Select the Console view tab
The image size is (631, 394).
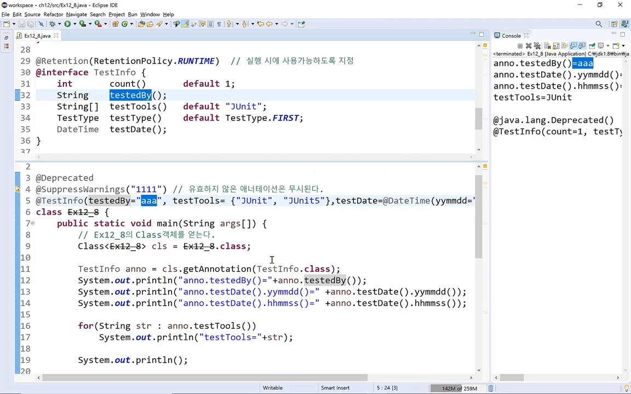pos(511,36)
